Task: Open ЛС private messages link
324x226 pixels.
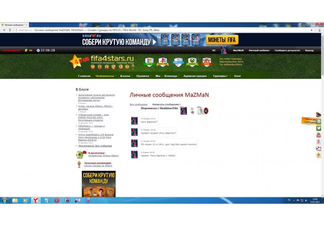Action: (x=214, y=50)
